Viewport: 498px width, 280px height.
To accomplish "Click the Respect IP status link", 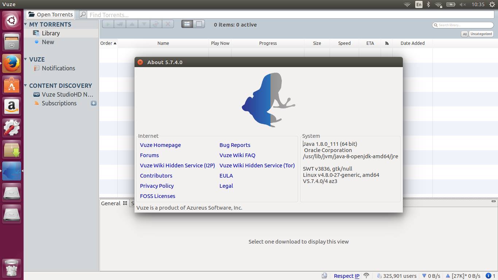I will pyautogui.click(x=347, y=276).
